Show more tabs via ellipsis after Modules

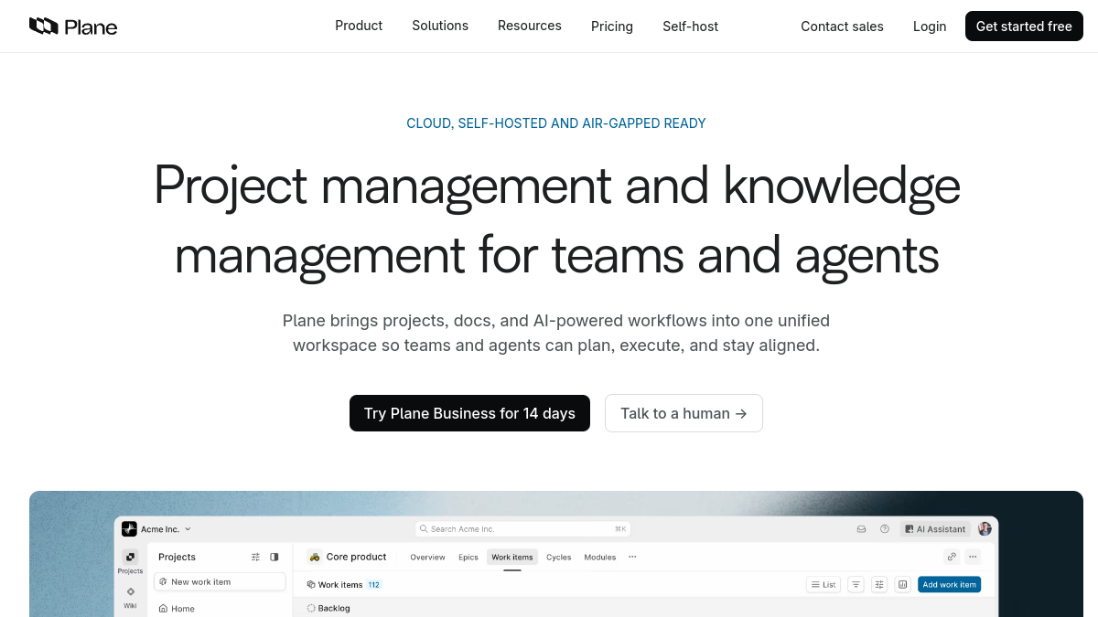click(632, 558)
